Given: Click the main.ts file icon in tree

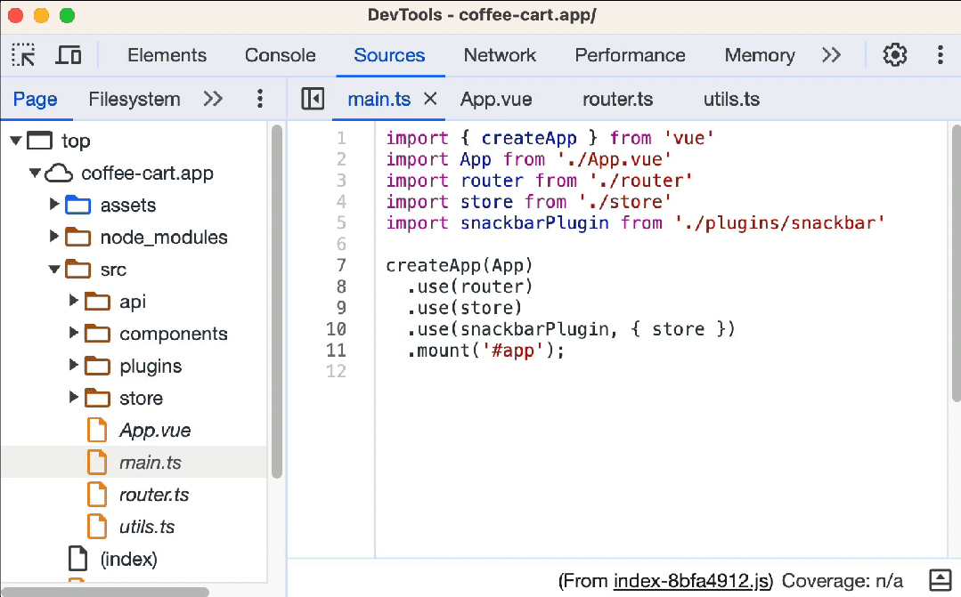Looking at the screenshot, I should (x=97, y=463).
